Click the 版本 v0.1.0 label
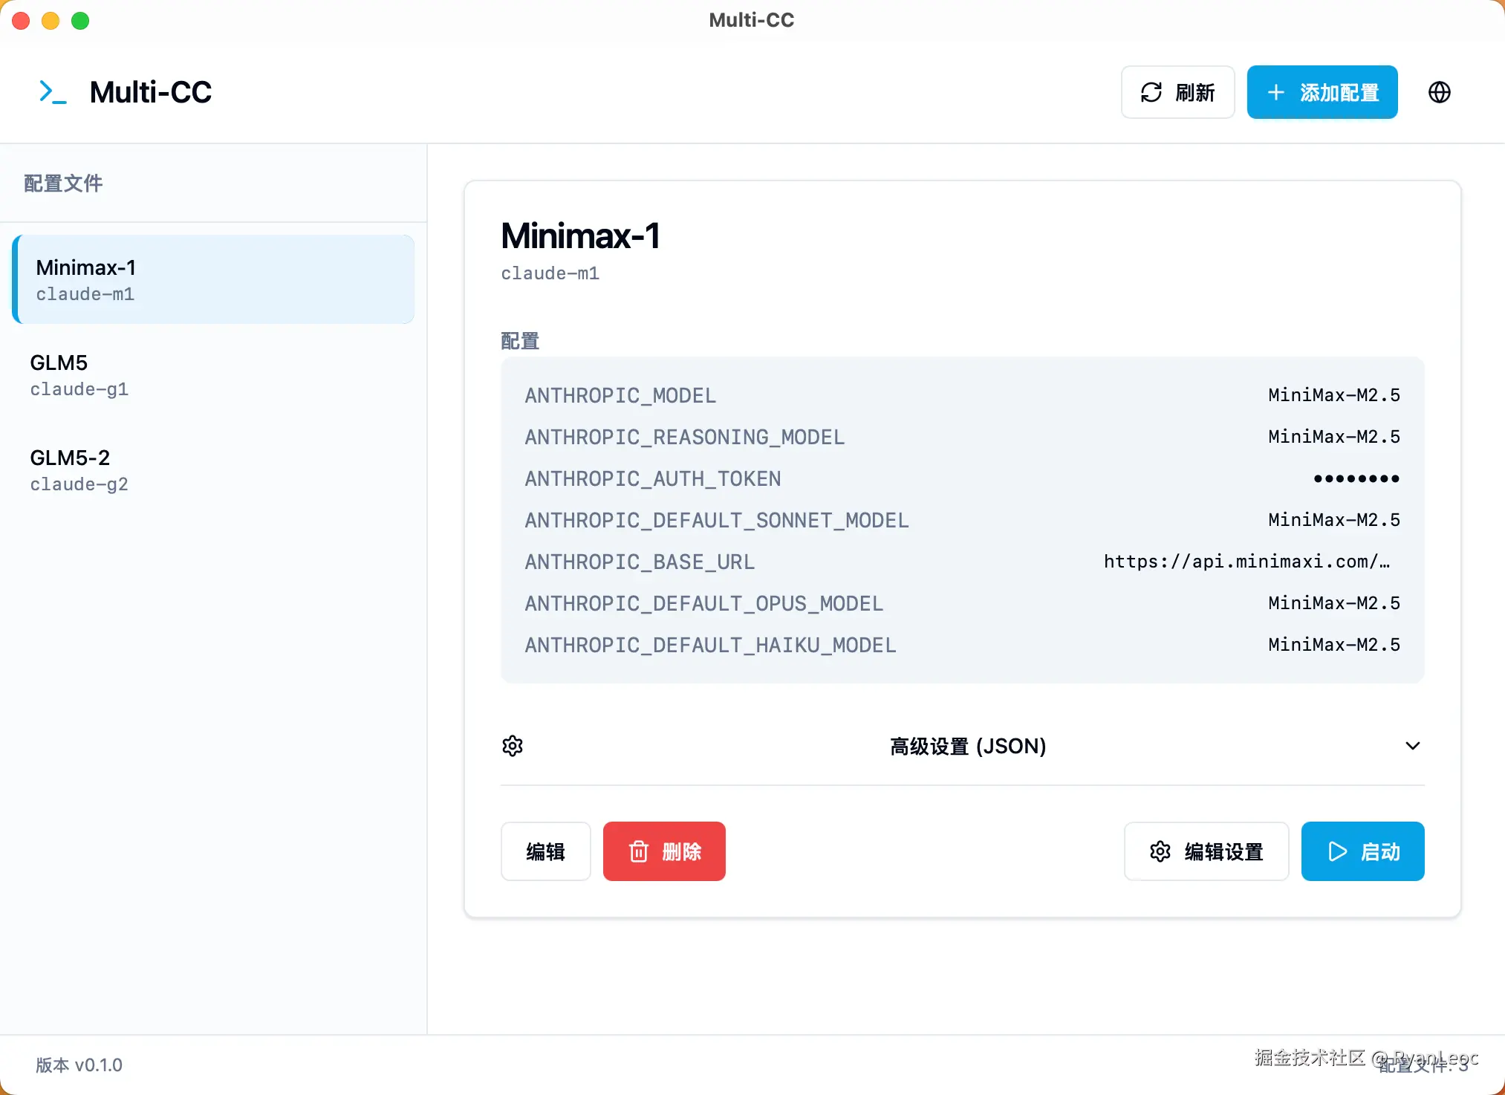 point(79,1065)
